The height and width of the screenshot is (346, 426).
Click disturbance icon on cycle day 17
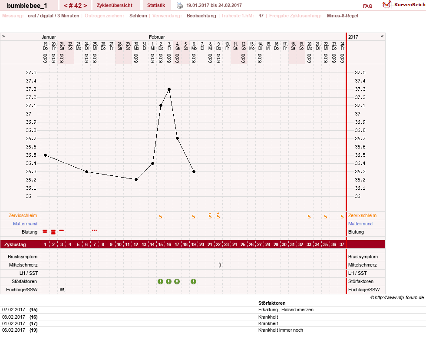pos(177,282)
